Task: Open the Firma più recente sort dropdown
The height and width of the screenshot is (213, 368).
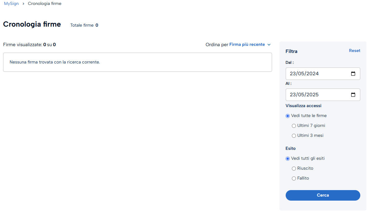Action: pyautogui.click(x=250, y=45)
